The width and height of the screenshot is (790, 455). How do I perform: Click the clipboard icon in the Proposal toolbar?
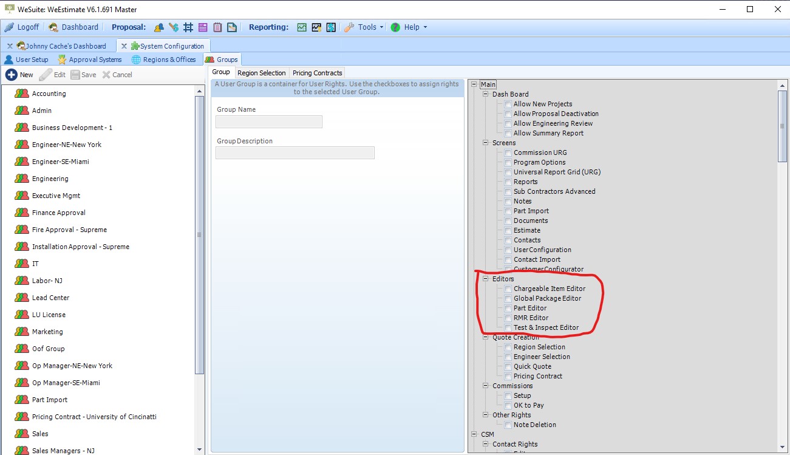tap(217, 27)
